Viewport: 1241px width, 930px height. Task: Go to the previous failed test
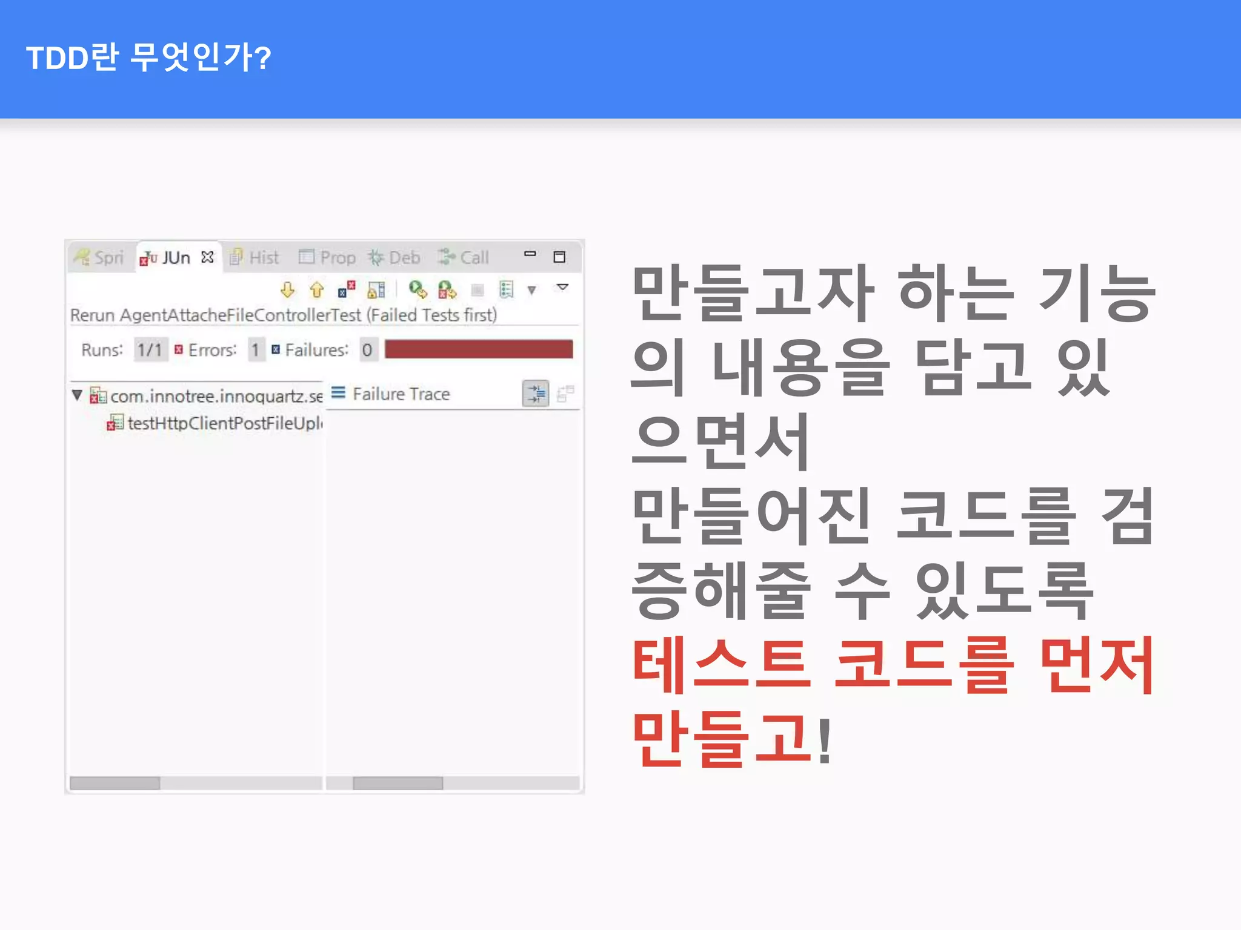[x=316, y=290]
